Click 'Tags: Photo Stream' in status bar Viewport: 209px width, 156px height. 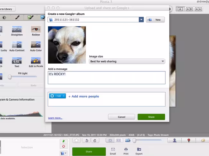tap(158, 135)
